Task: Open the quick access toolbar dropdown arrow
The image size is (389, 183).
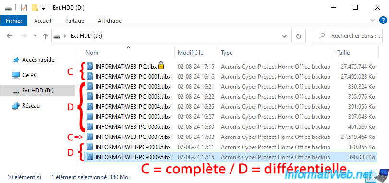Action: [43, 8]
